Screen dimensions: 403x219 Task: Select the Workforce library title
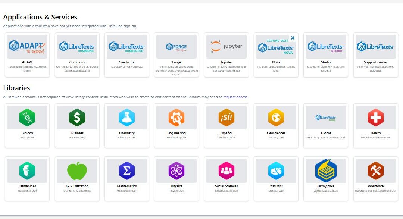(375, 186)
